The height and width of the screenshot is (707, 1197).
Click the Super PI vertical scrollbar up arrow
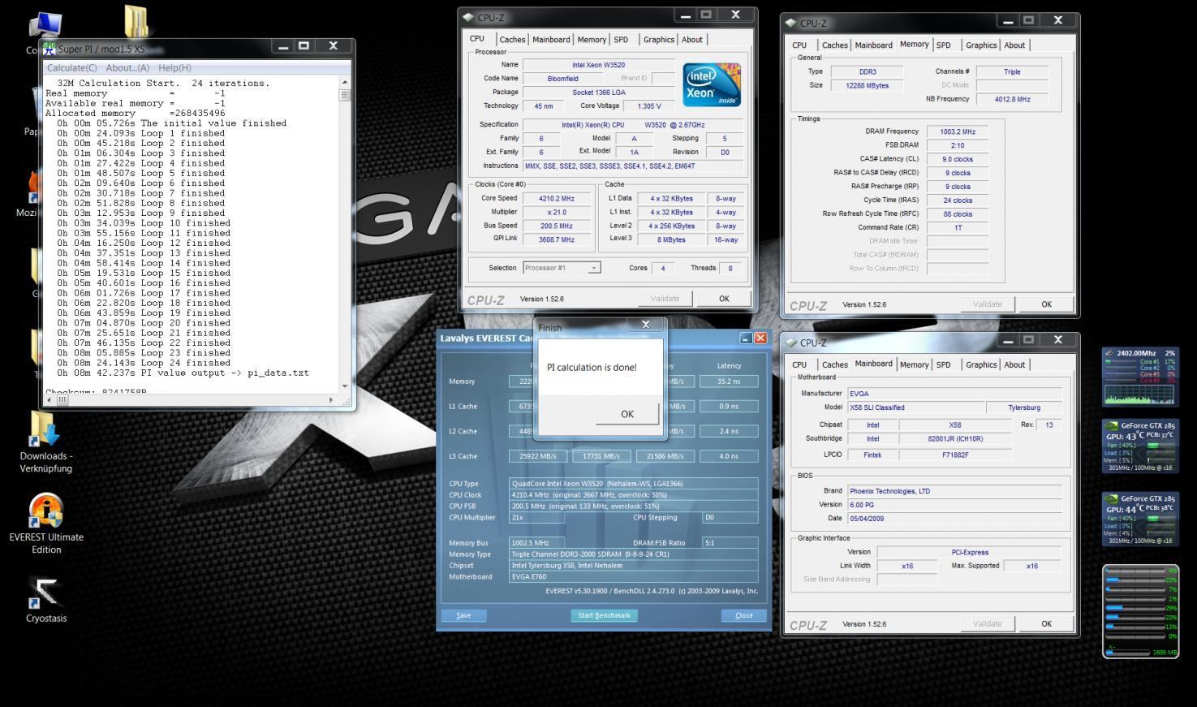click(x=345, y=83)
